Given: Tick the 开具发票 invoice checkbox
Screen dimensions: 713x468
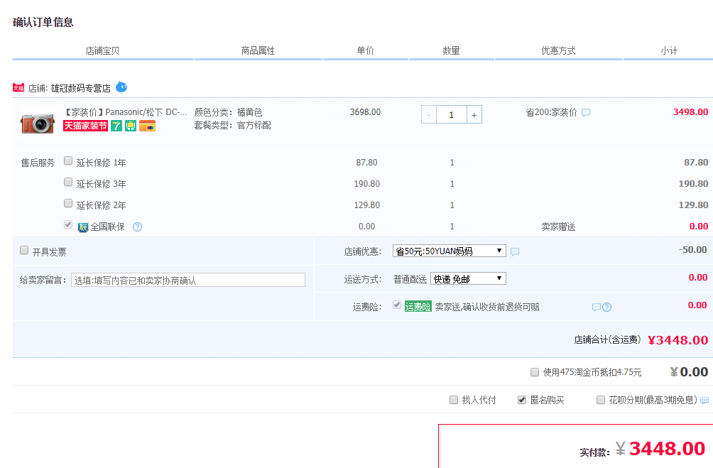Looking at the screenshot, I should click(x=24, y=251).
